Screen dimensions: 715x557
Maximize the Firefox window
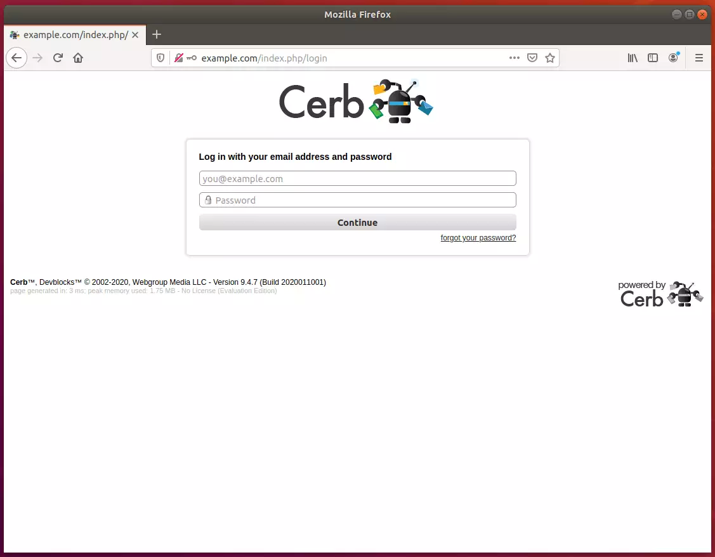click(x=690, y=15)
